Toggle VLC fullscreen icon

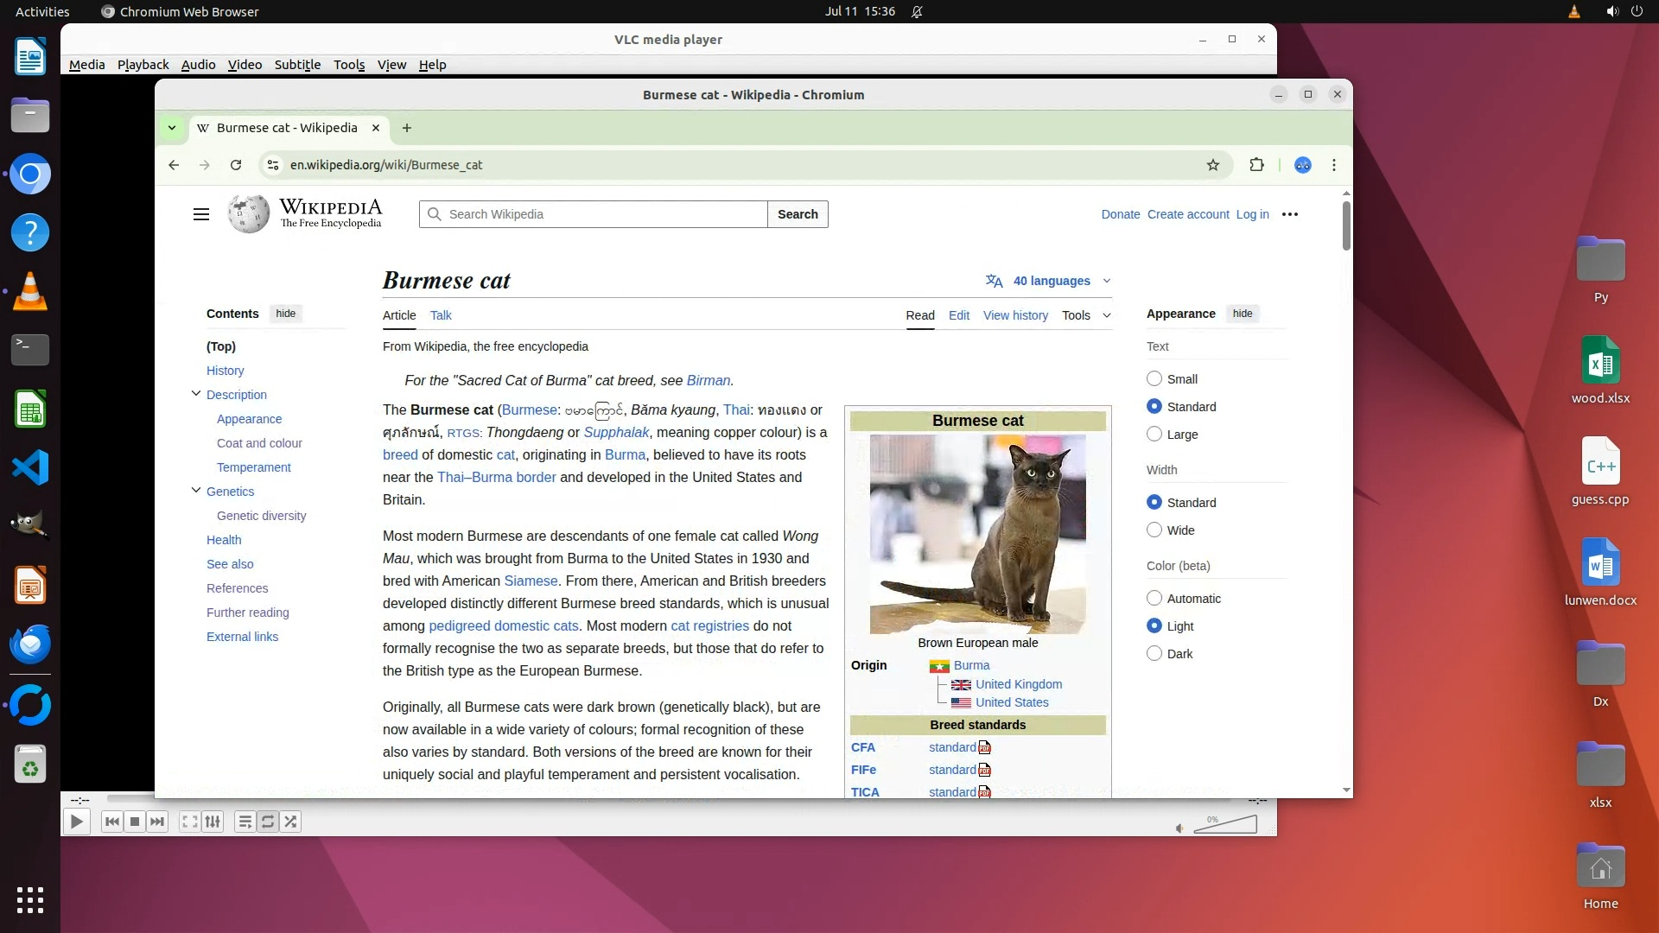click(189, 822)
